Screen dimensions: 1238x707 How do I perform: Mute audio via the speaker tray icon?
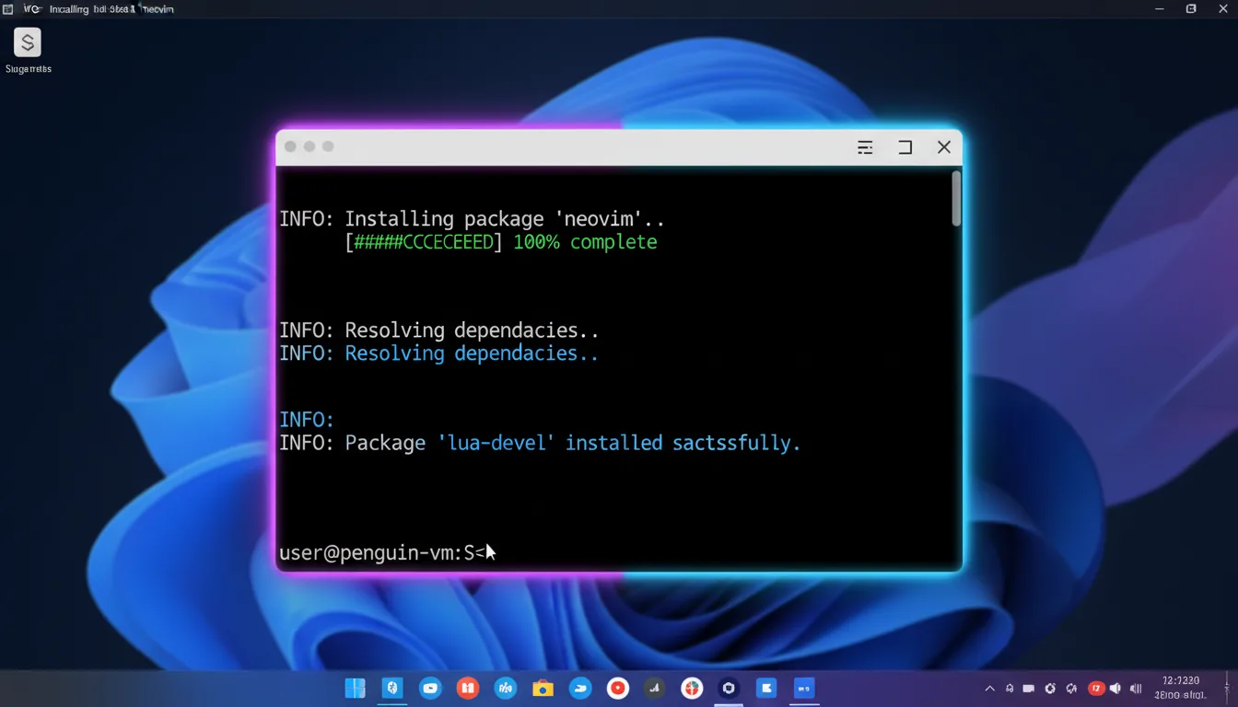tap(1115, 688)
